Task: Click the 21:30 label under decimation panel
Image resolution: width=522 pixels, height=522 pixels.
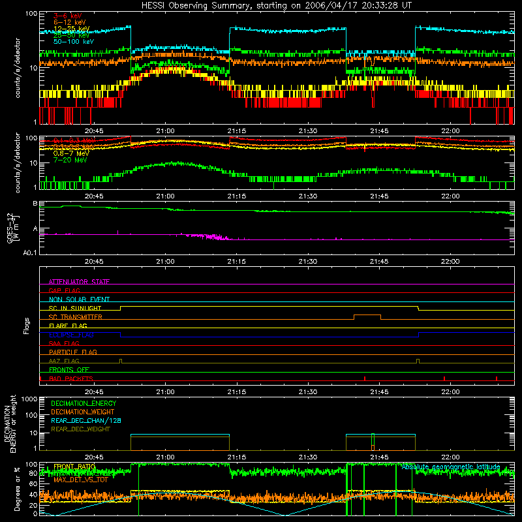Action: (307, 457)
